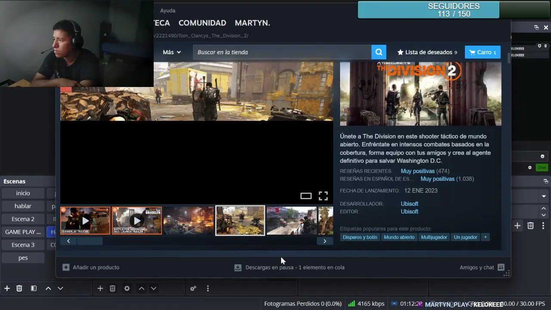The image size is (551, 310).
Task: Select the pes scene
Action: (23, 257)
